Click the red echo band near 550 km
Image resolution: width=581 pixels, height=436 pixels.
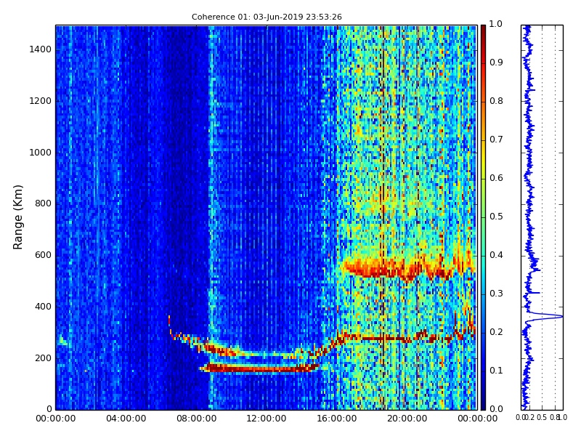(398, 270)
